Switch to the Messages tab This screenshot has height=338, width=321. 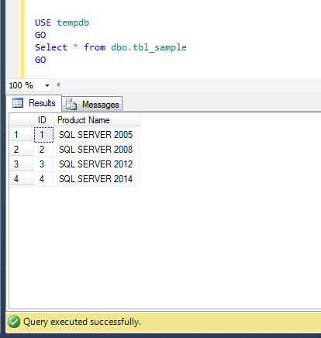pos(92,105)
